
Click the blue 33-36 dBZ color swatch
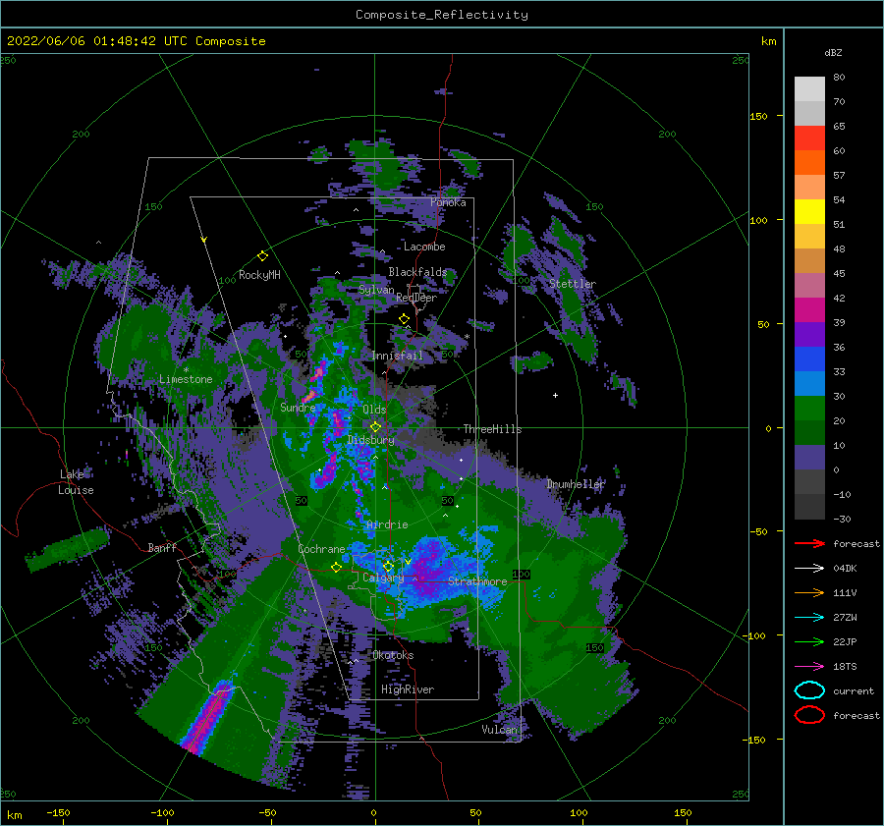point(809,359)
